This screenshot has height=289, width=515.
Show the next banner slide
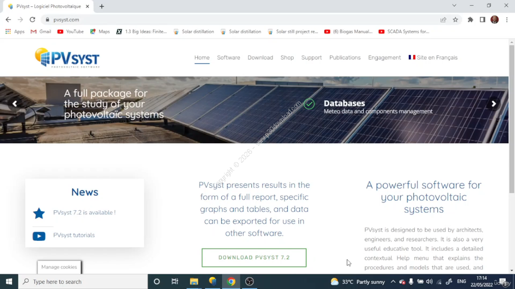click(x=494, y=104)
